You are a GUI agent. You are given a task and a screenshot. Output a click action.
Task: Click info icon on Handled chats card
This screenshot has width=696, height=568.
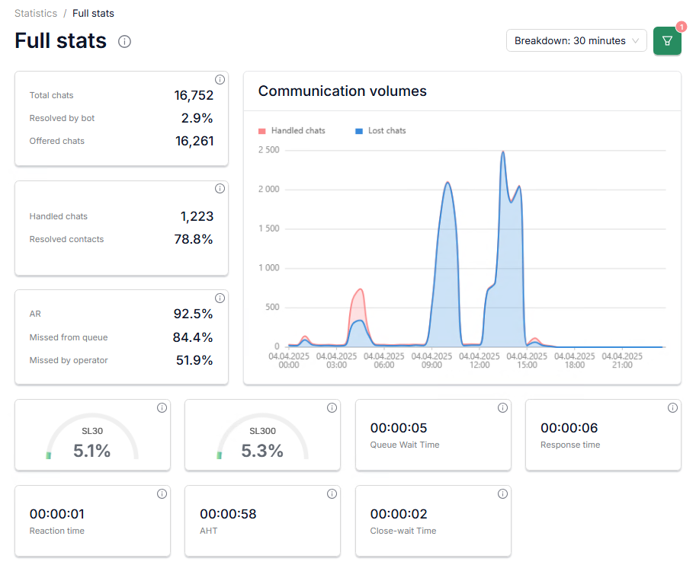coord(220,189)
